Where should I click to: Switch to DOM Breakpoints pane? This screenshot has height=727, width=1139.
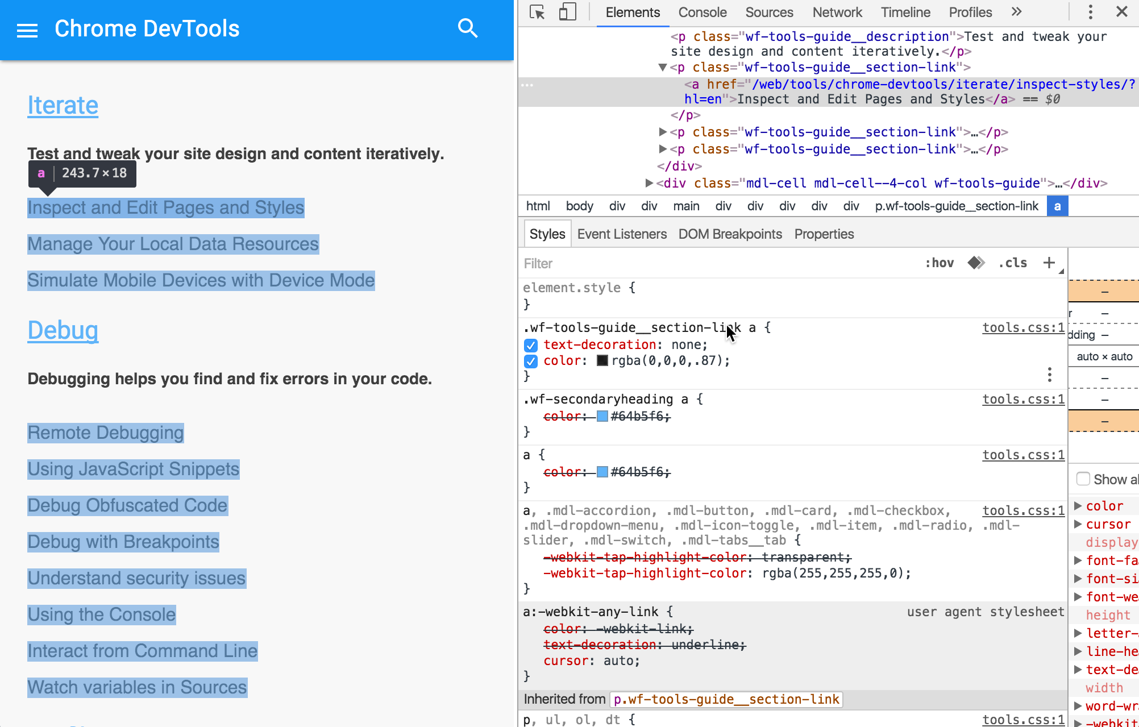pyautogui.click(x=730, y=234)
